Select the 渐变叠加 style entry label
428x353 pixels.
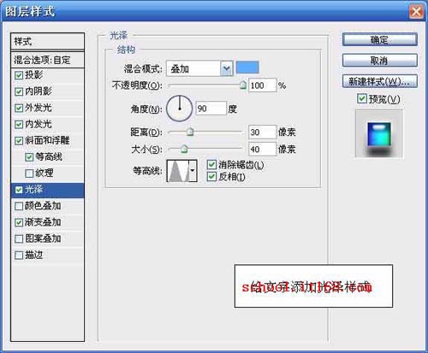pyautogui.click(x=43, y=222)
